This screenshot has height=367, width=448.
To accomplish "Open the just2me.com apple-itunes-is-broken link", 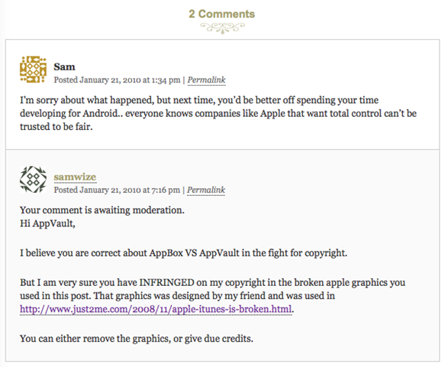I will point(156,309).
